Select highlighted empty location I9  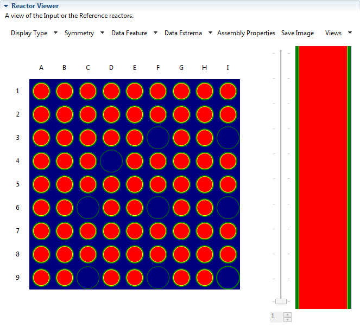(228, 278)
